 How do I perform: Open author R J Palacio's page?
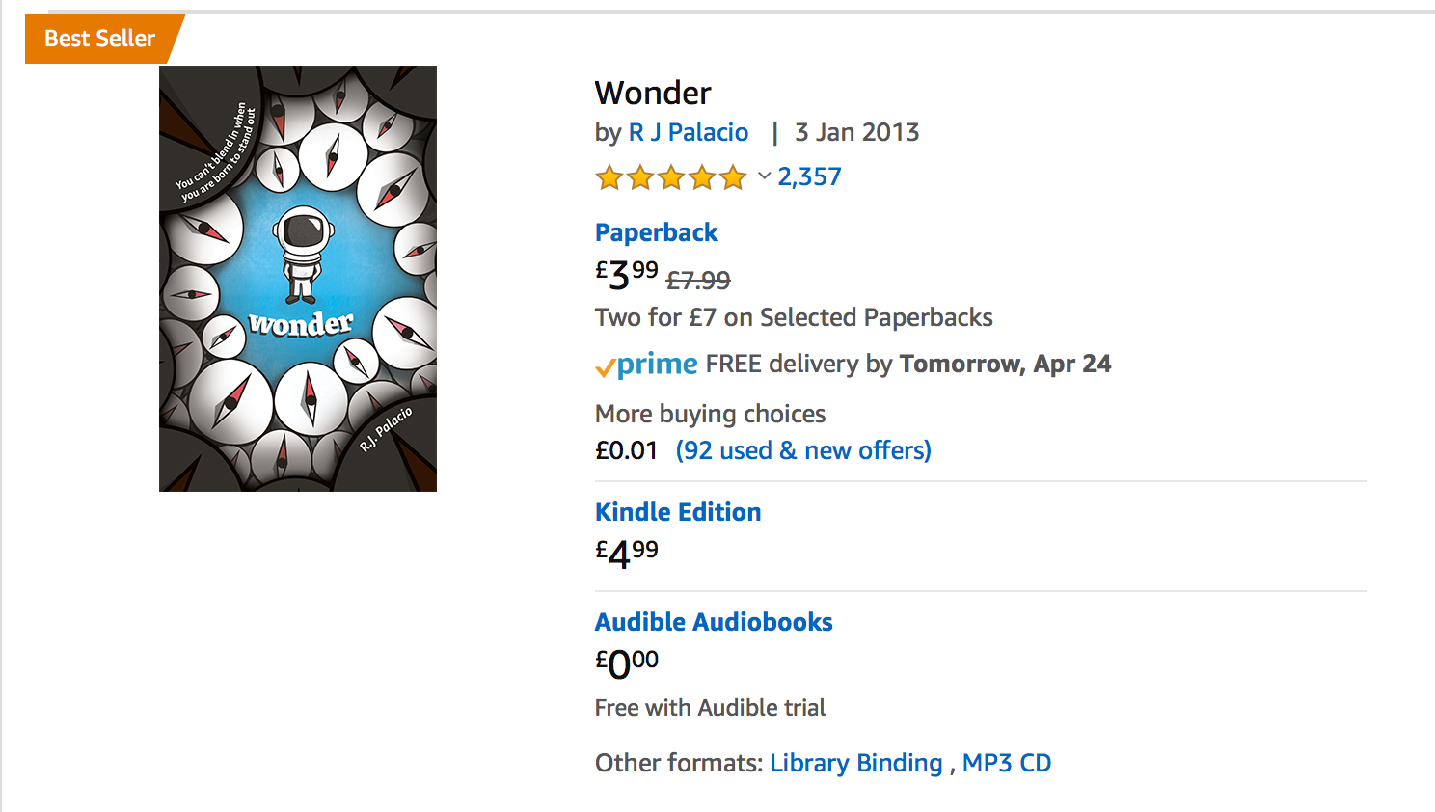(689, 132)
